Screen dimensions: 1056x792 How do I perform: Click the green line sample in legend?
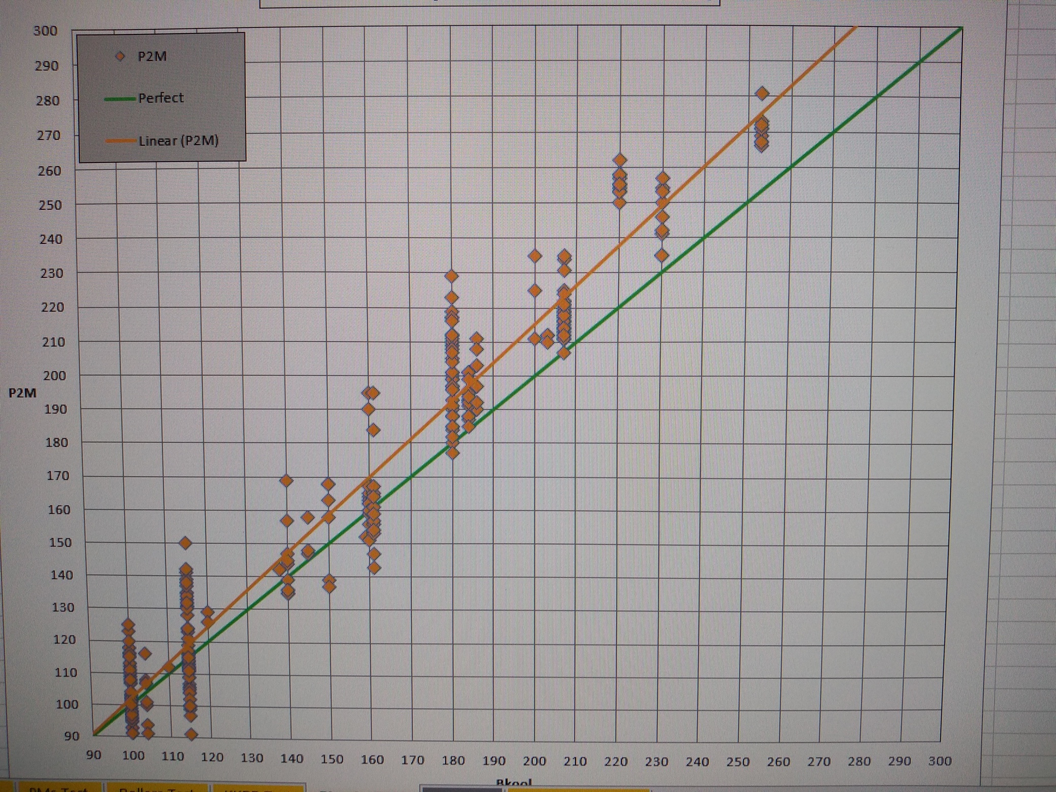[120, 99]
